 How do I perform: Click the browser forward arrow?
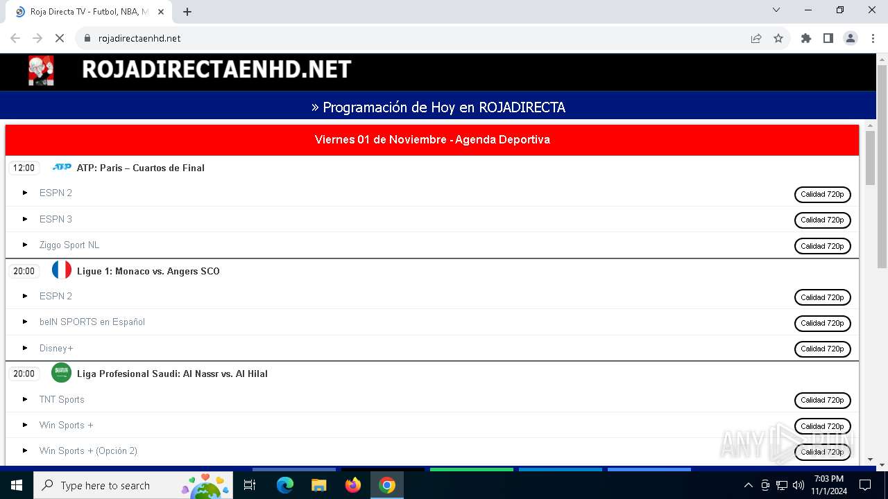pyautogui.click(x=37, y=38)
